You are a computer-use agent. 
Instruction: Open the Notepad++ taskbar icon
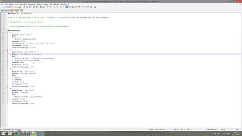33,133
